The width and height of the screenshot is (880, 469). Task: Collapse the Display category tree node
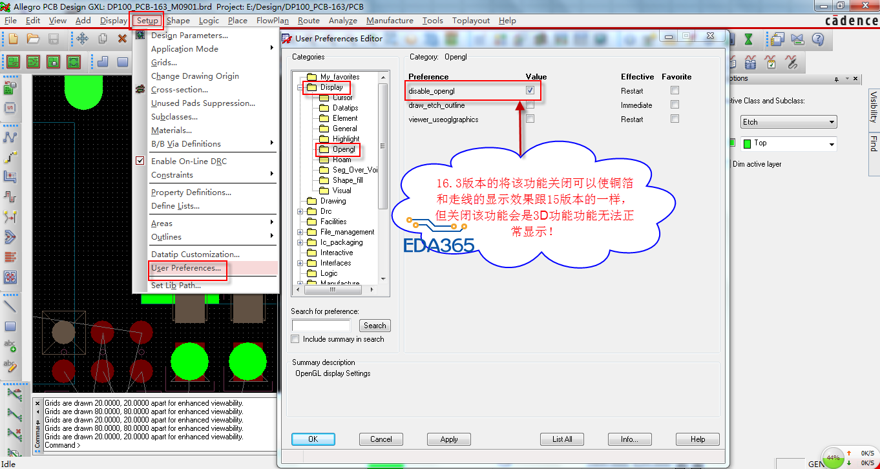click(300, 87)
